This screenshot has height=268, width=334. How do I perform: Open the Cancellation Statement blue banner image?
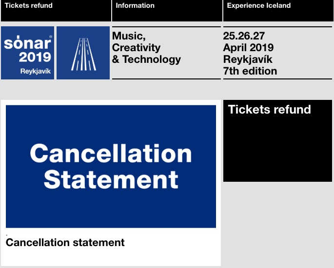[x=111, y=167]
